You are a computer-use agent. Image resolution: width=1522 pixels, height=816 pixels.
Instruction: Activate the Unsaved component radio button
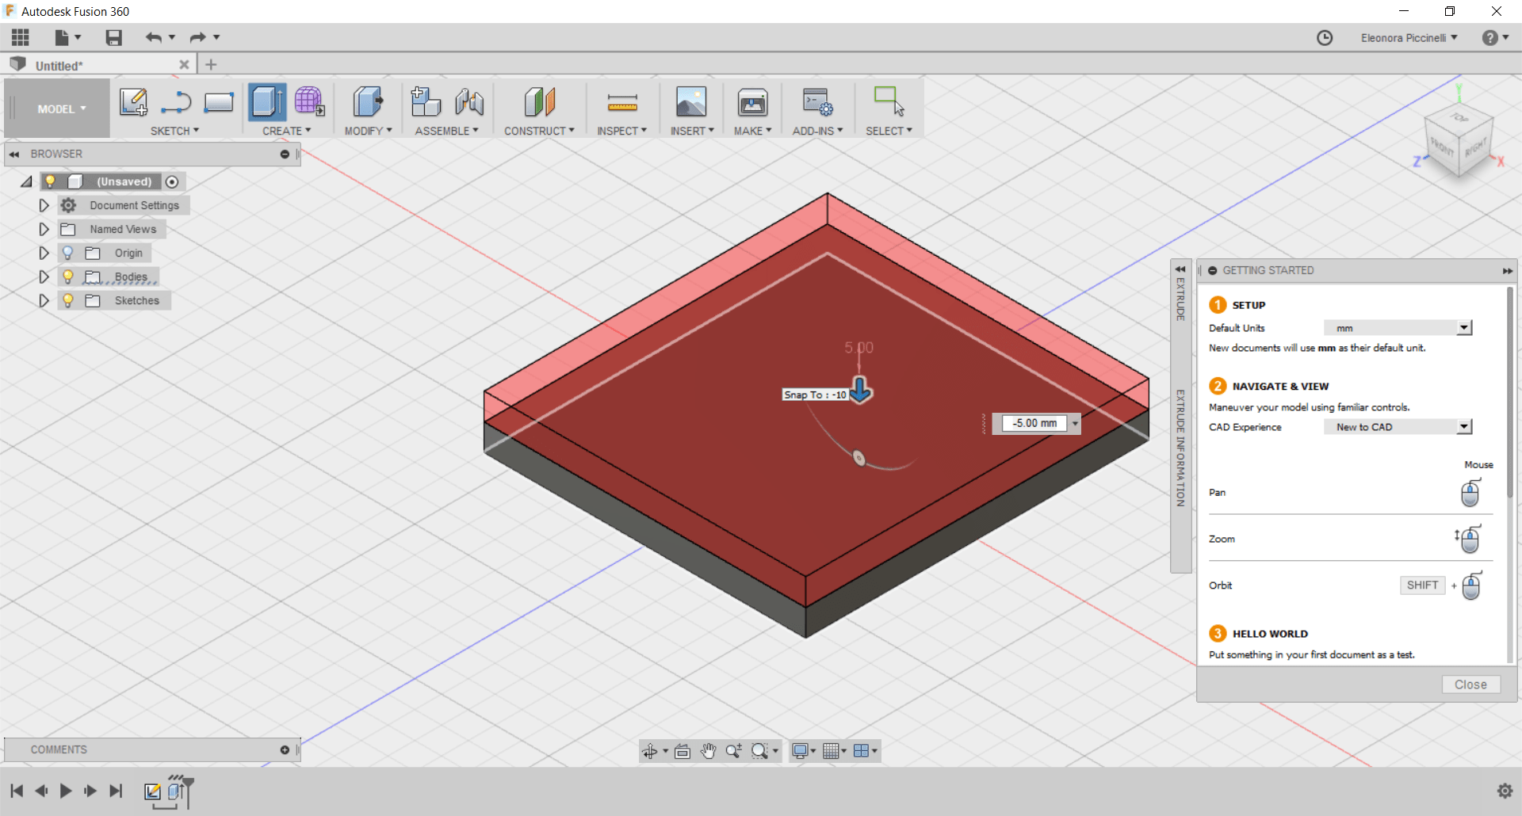pos(172,182)
